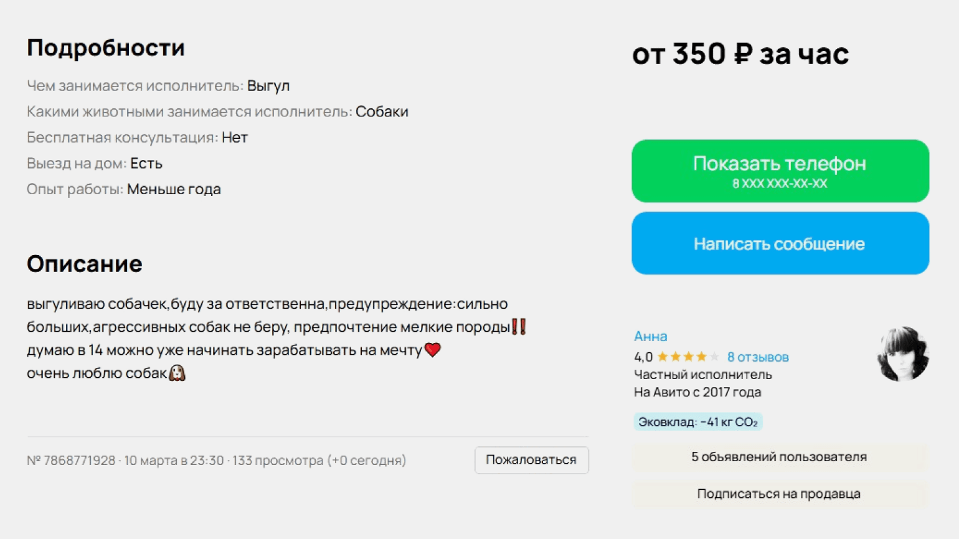Viewport: 959px width, 539px height.
Task: Click the seller's avatar photo
Action: [x=902, y=354]
